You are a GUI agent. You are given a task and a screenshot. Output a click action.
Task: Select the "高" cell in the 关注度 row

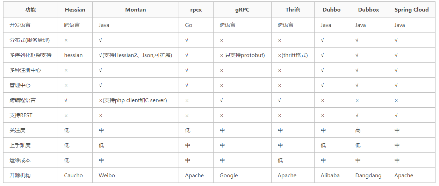click(358, 130)
